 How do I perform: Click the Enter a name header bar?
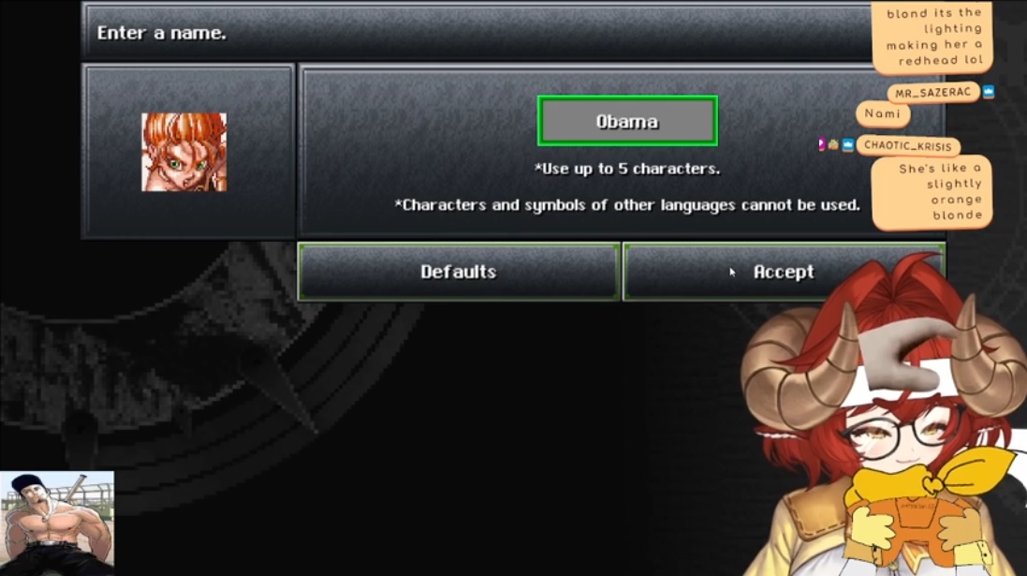477,32
